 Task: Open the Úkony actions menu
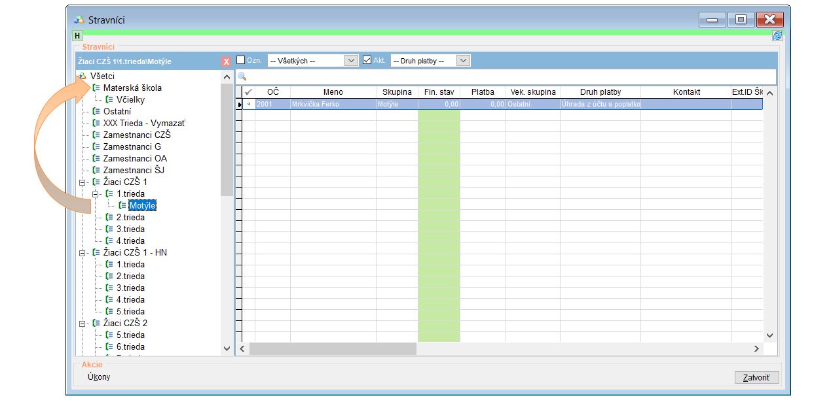(x=99, y=377)
